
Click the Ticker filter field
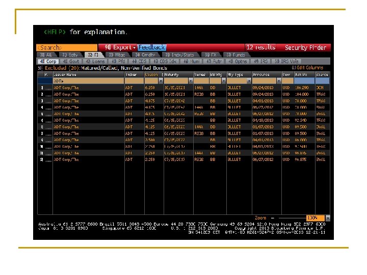(135, 81)
